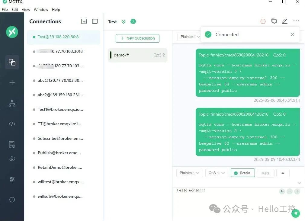Click the New Subscription button
Screen dimensions: 305x221
point(137,38)
